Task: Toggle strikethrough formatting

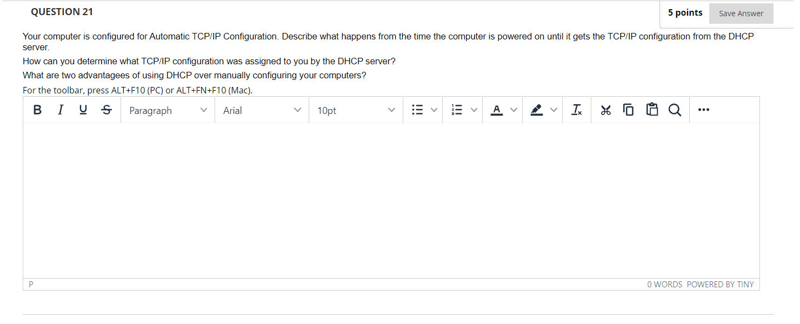Action: (106, 110)
